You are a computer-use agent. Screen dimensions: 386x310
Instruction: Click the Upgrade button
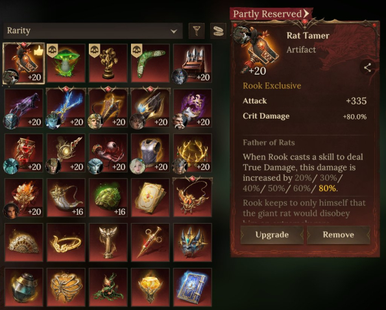(272, 235)
